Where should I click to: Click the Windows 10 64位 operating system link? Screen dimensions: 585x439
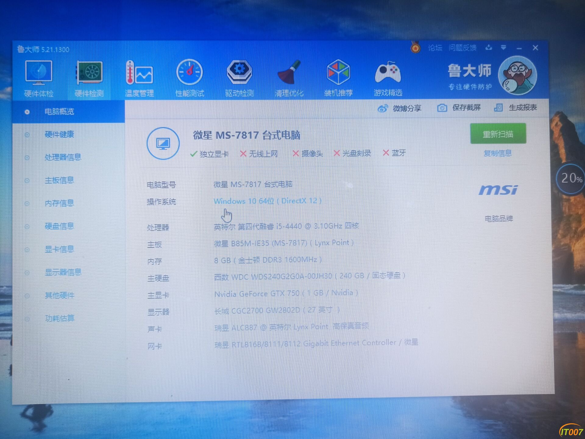point(268,201)
